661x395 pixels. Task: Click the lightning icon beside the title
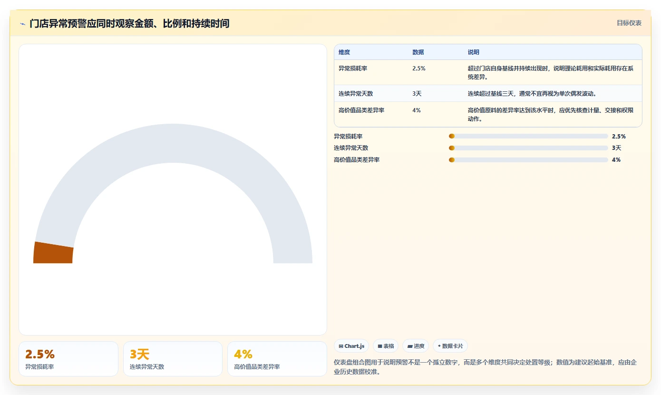click(x=22, y=24)
